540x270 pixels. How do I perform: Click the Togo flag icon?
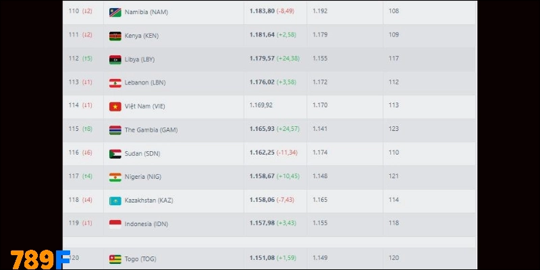pyautogui.click(x=115, y=259)
